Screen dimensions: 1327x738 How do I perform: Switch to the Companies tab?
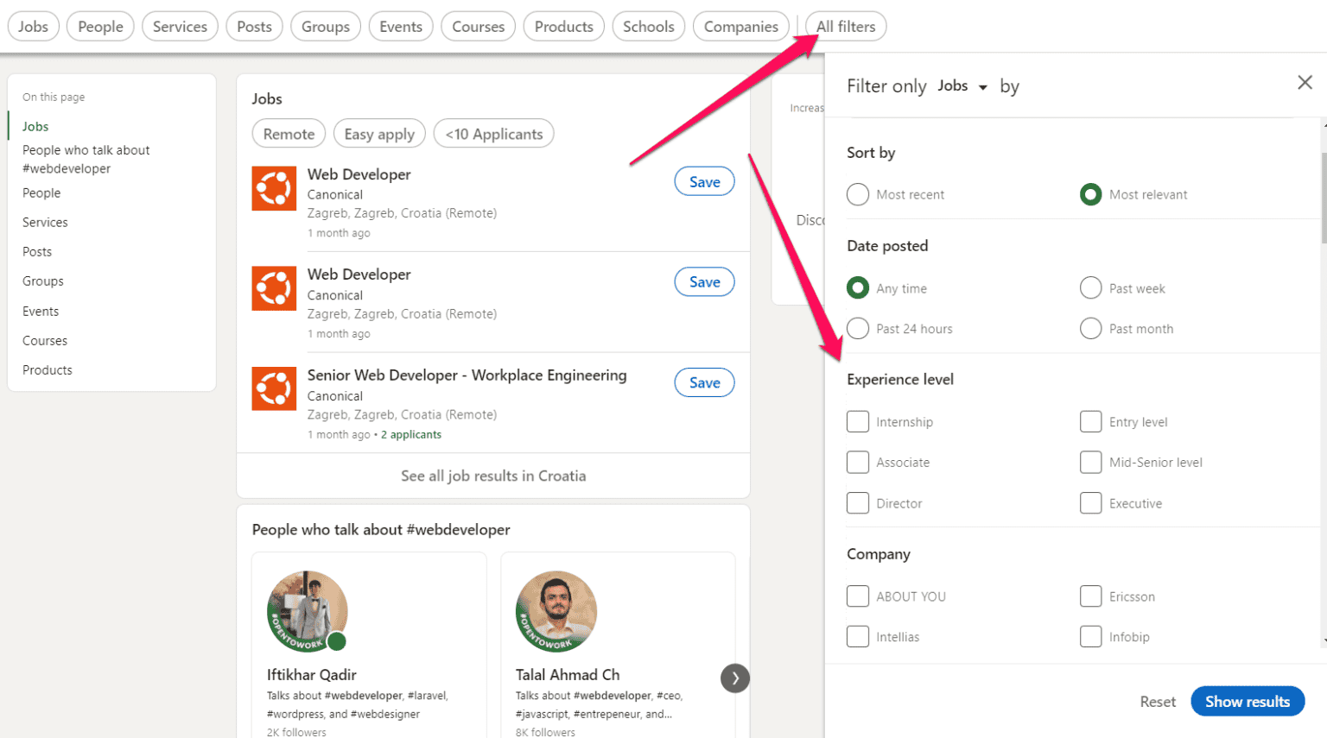click(740, 26)
